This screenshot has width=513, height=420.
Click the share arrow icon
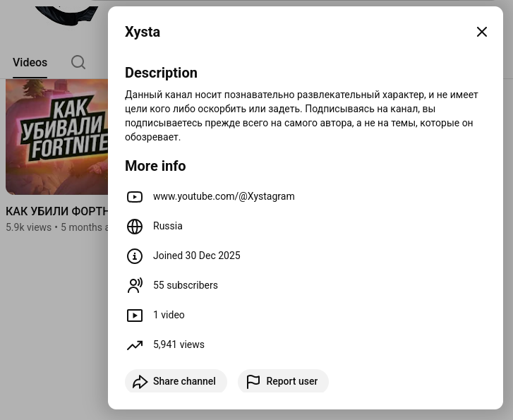point(140,382)
